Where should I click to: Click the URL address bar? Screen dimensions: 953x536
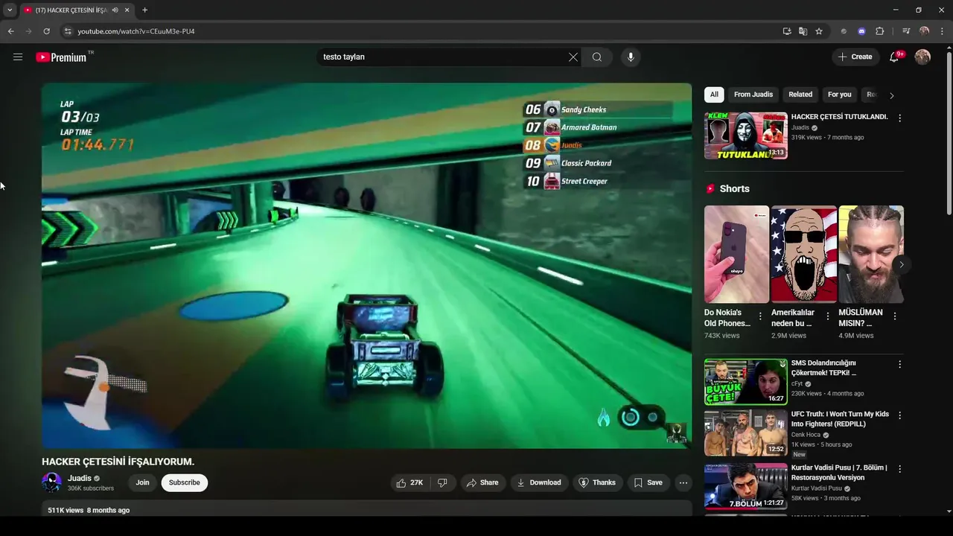[x=424, y=31]
